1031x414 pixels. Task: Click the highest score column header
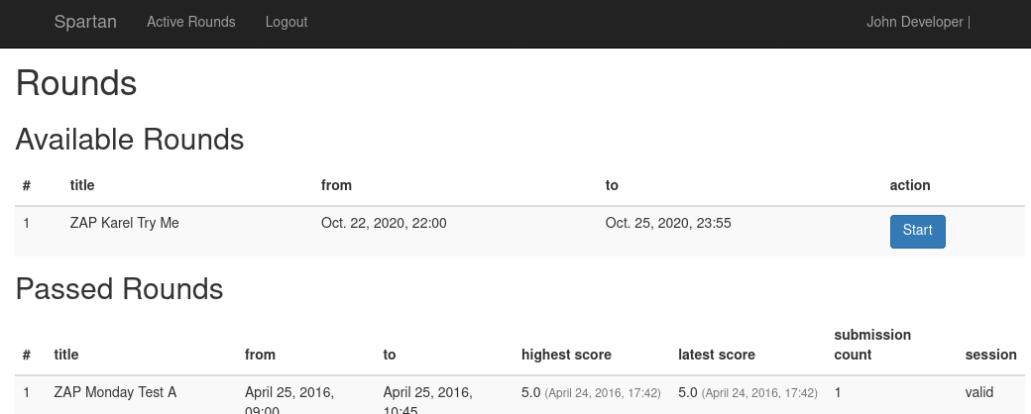[566, 355]
